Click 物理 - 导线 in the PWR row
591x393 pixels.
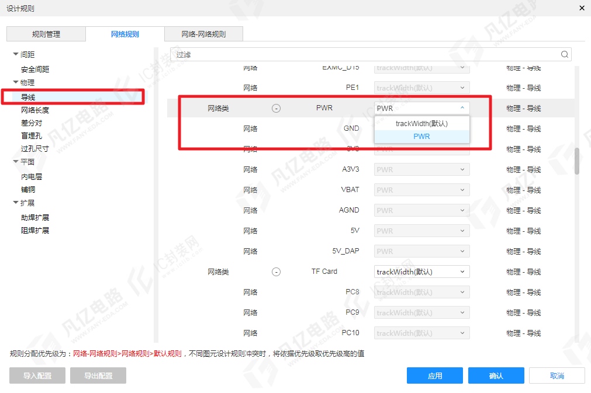[x=524, y=109]
